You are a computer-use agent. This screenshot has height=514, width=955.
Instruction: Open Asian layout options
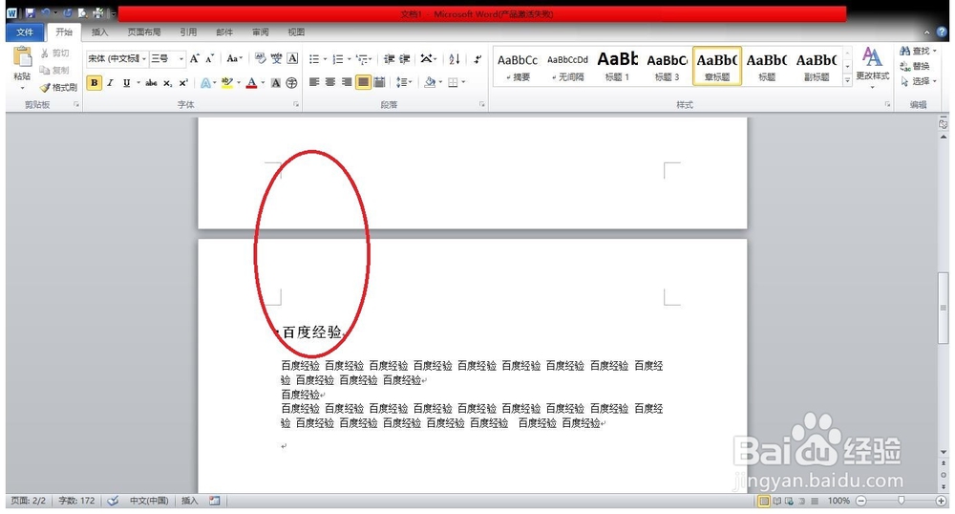click(x=428, y=59)
